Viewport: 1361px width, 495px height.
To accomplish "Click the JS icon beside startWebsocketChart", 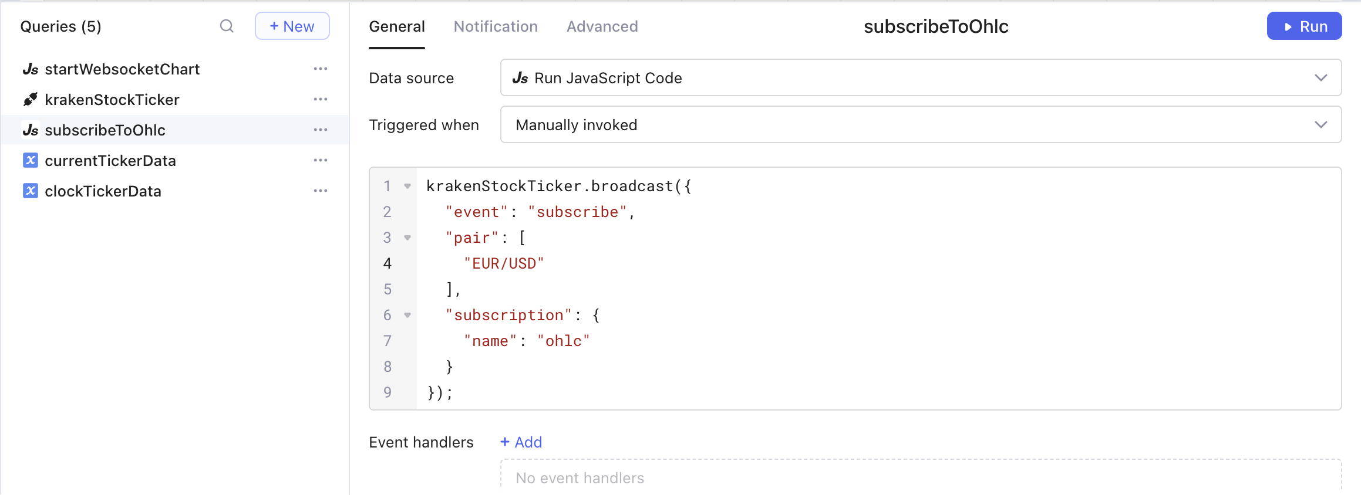I will [x=31, y=69].
